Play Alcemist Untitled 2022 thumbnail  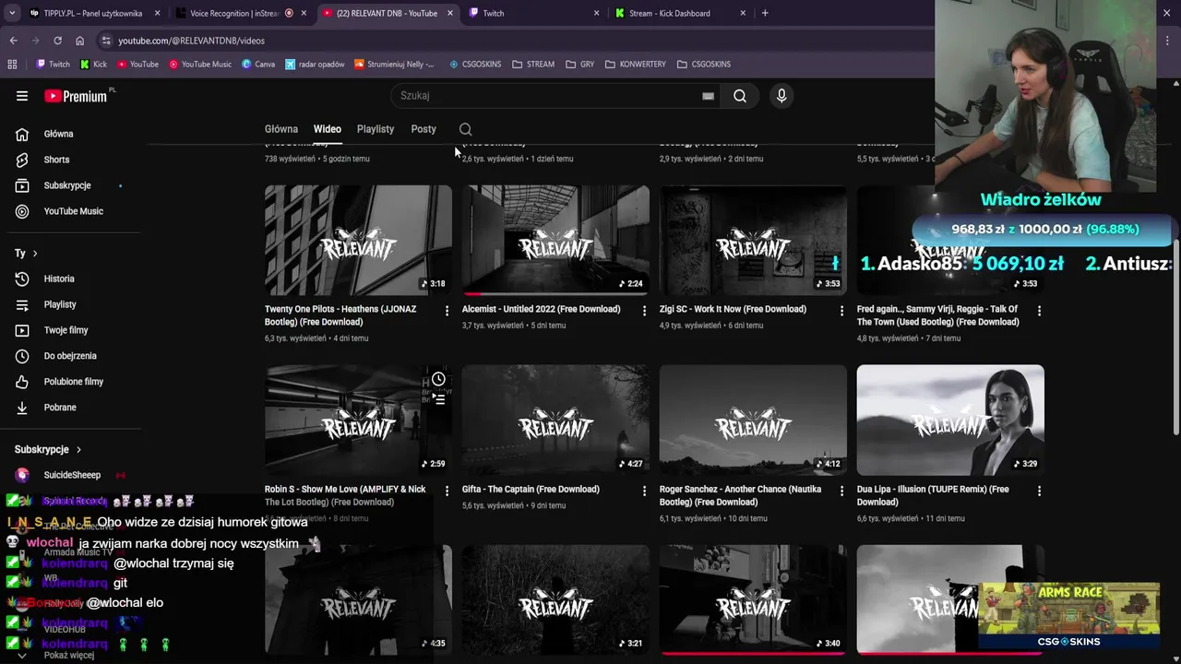click(555, 241)
